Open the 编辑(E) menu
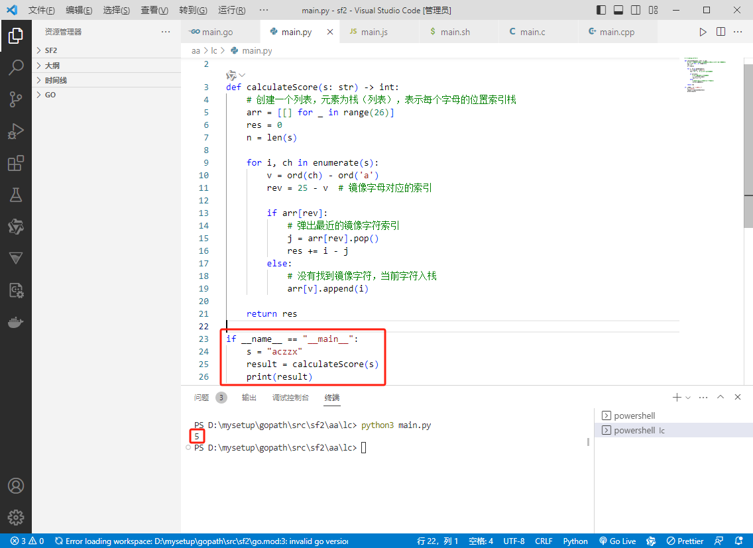This screenshot has width=753, height=548. [x=79, y=10]
